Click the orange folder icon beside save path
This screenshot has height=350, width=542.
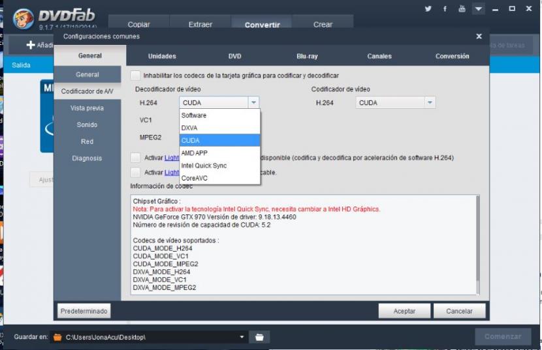pyautogui.click(x=57, y=337)
